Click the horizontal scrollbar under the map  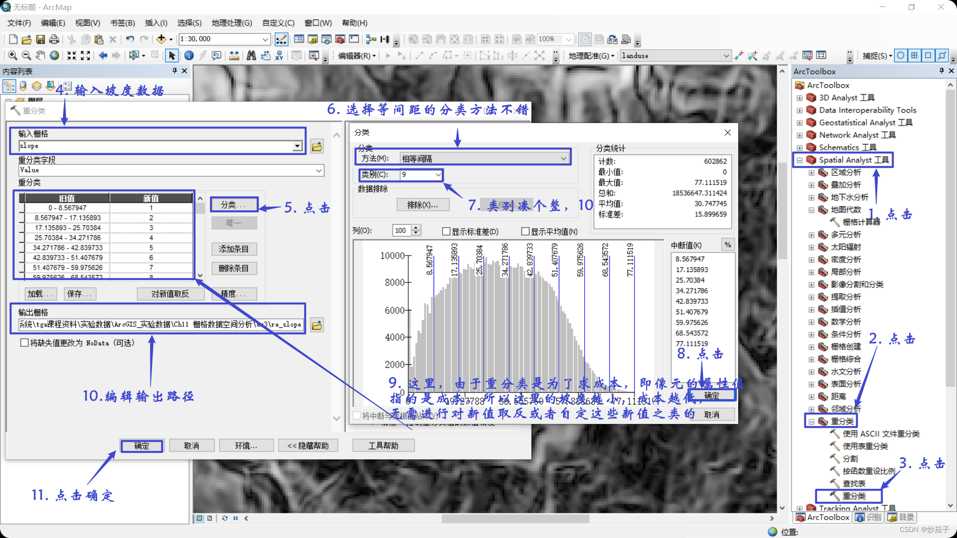coord(515,518)
